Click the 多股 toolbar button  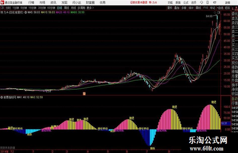click(184, 8)
